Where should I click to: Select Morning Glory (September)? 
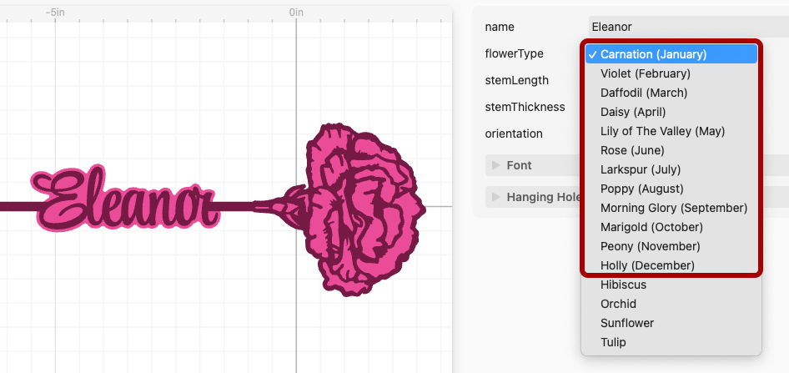671,208
